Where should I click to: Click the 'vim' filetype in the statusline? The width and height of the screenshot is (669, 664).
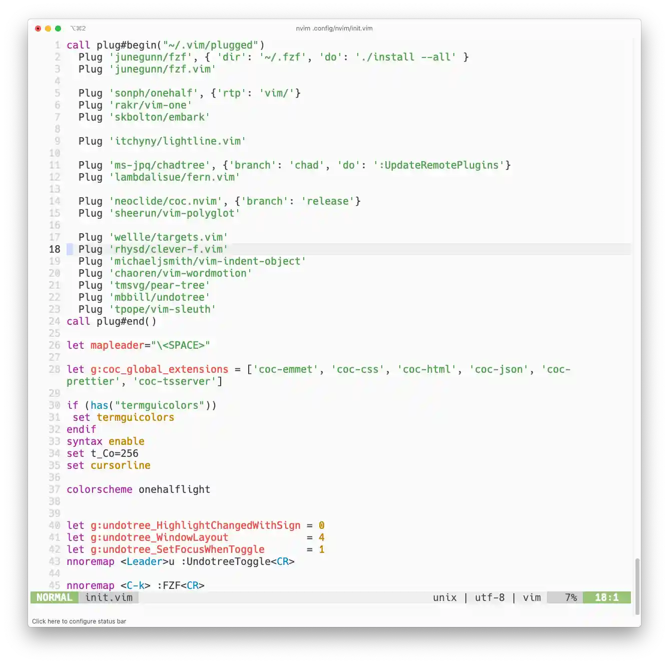pos(532,597)
